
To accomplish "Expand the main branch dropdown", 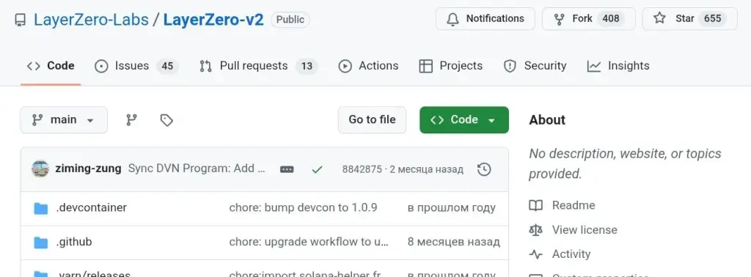I will pos(64,119).
